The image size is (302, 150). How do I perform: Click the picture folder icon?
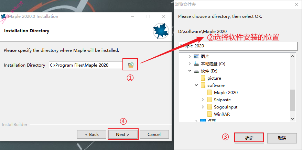203,78
